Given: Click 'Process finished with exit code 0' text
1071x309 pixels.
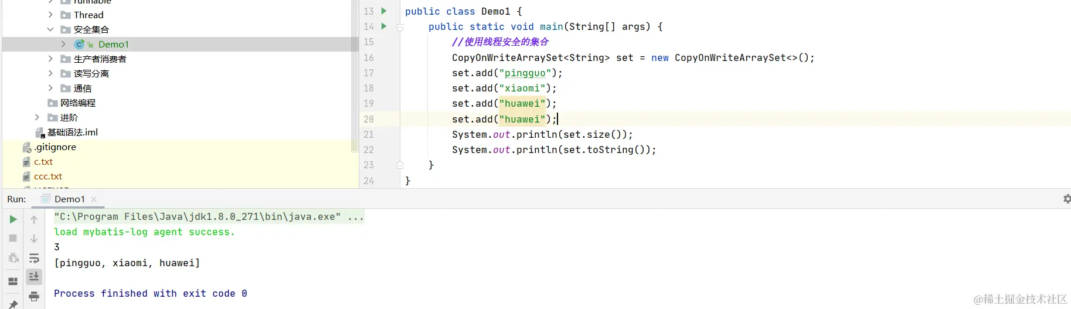Looking at the screenshot, I should 151,294.
